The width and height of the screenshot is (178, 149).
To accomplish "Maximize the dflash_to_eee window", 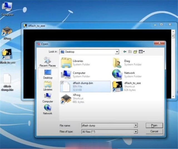I will [161, 25].
